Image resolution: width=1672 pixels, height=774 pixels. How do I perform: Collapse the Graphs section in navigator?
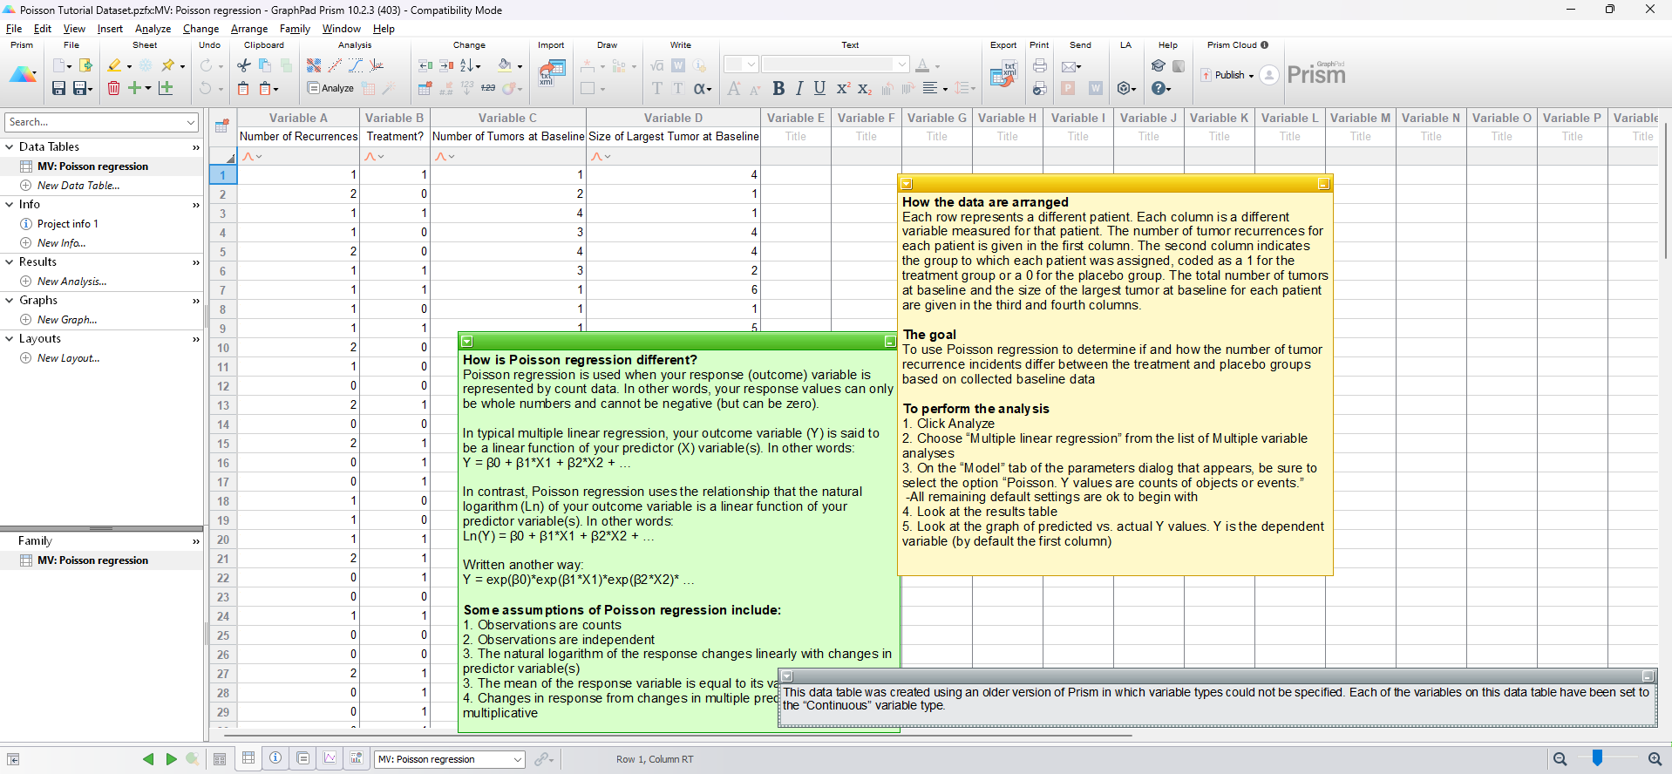[10, 300]
